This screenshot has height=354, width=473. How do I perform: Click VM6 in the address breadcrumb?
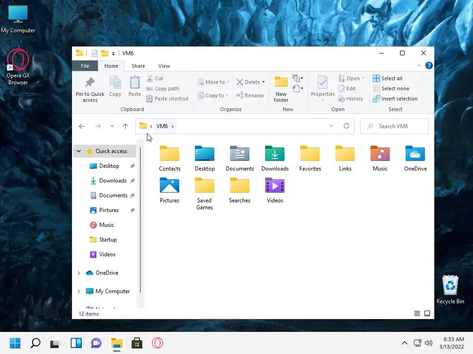point(162,126)
